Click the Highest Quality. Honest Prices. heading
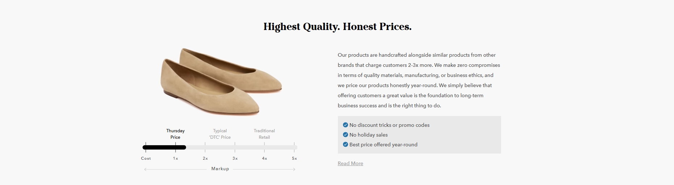The image size is (674, 185). (338, 27)
